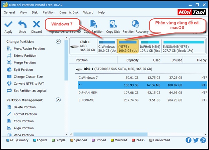Maximize the MiniTool window
This screenshot has height=150, width=209.
197,5
